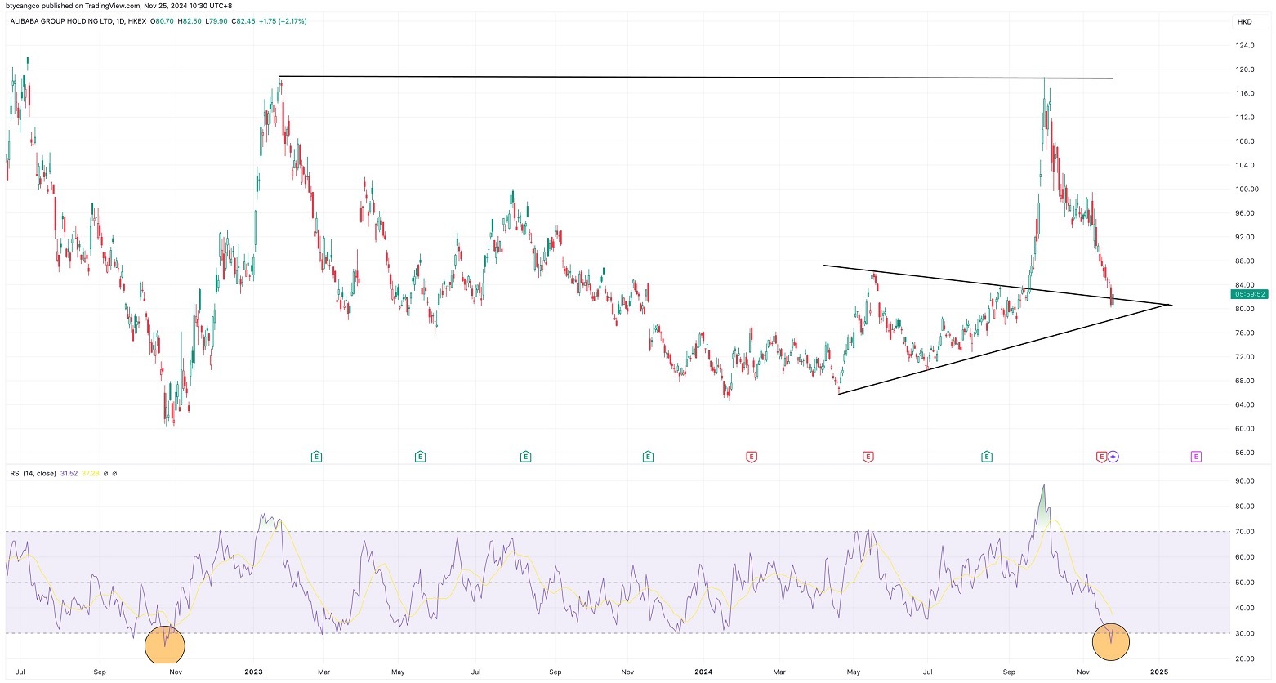
Task: Open the purple upcoming earnings marker near 2025
Action: tap(1196, 457)
